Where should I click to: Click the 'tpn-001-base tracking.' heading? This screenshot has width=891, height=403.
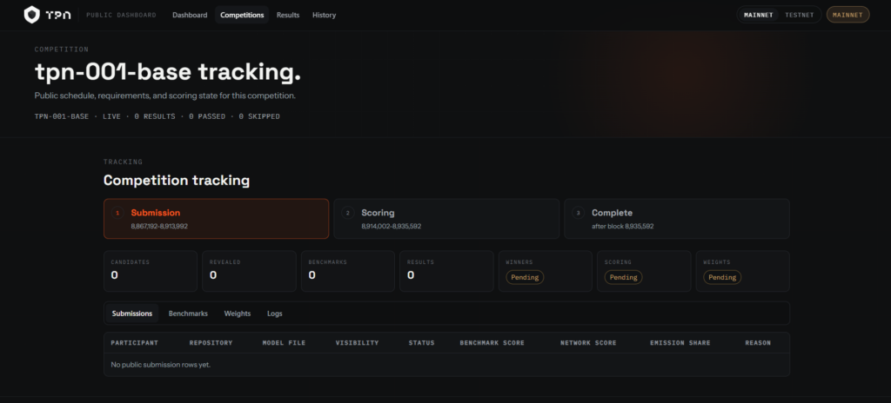[x=168, y=73]
